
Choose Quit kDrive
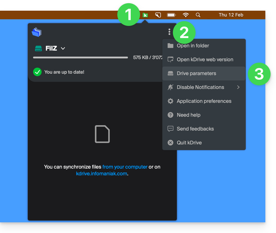189,143
